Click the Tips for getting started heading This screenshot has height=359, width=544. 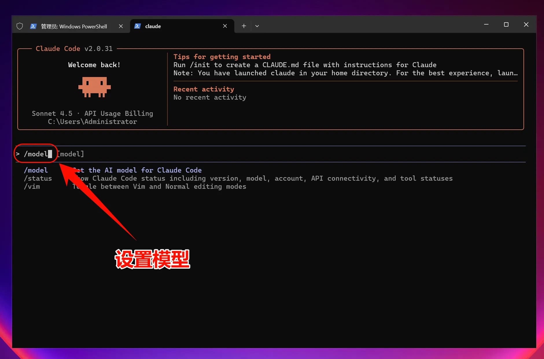222,57
